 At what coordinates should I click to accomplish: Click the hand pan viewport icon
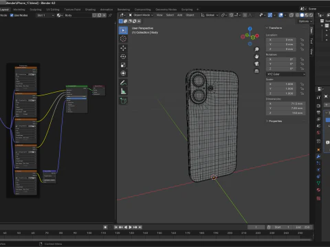pos(256,56)
